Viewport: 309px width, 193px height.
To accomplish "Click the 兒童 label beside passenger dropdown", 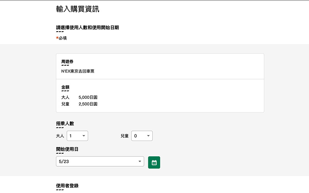I will tap(124, 136).
